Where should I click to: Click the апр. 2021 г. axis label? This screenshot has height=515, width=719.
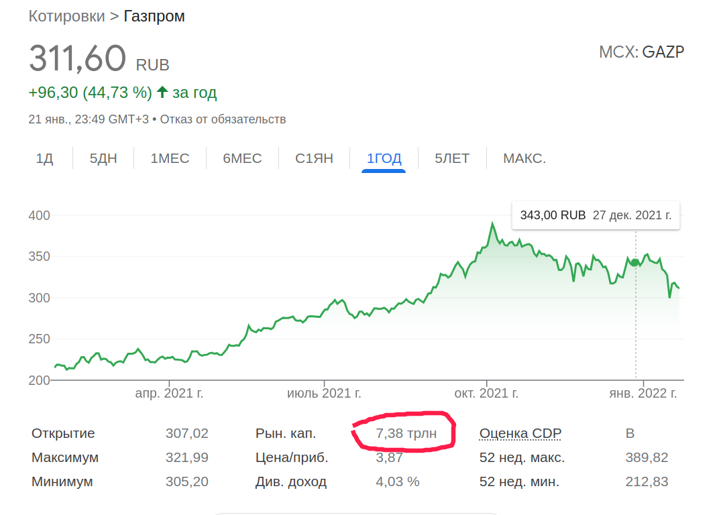point(169,393)
